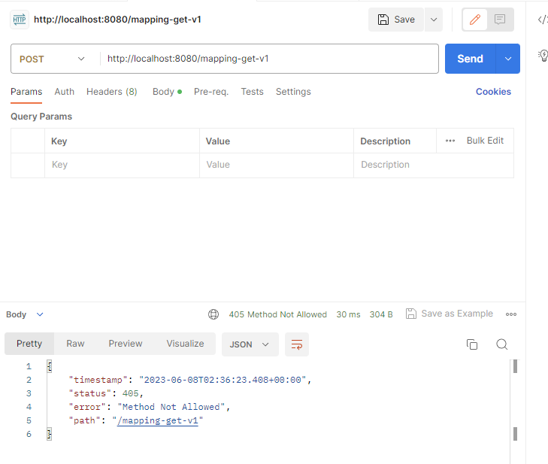Click the "status" key in response
The image size is (548, 464).
pyautogui.click(x=89, y=393)
